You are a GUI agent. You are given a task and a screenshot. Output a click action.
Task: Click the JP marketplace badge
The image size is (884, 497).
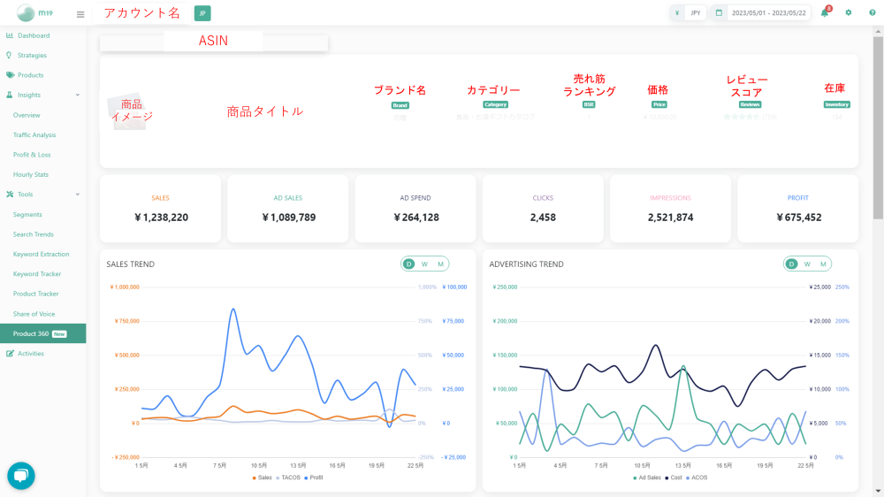[202, 13]
